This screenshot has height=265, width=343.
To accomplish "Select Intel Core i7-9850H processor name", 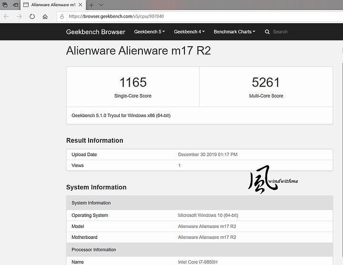I will pos(198,262).
